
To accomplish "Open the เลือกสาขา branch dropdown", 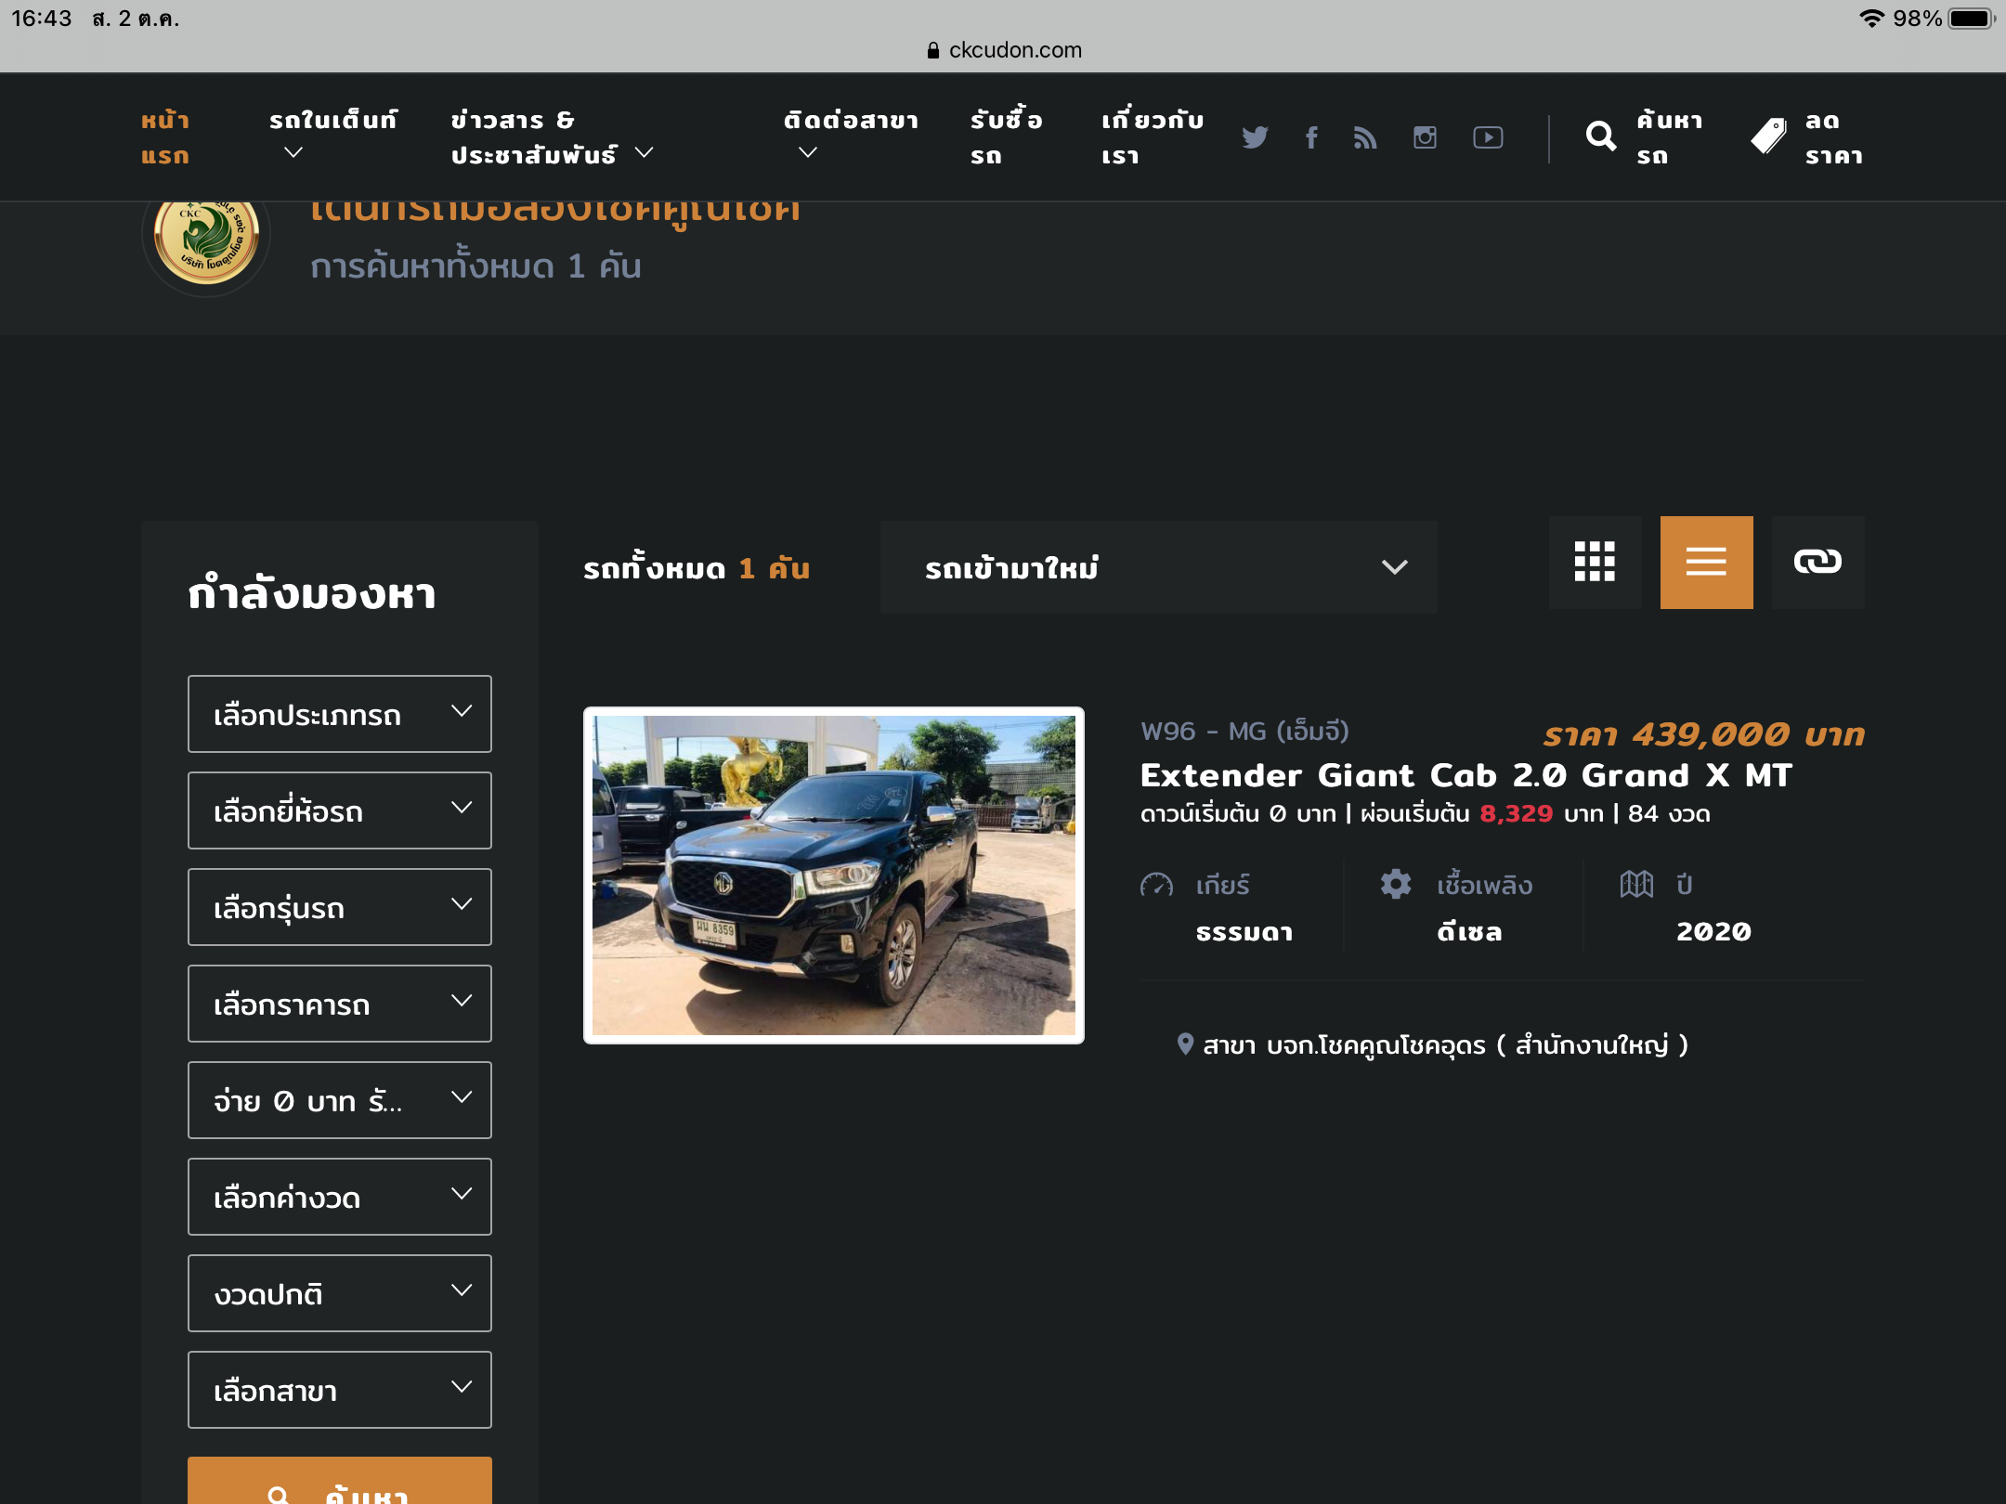I will 340,1390.
